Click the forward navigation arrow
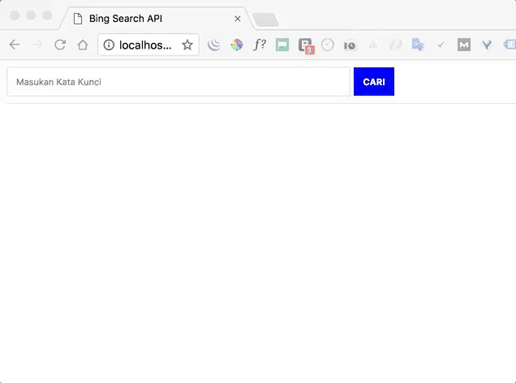Screen dimensions: 516x383 tap(37, 45)
